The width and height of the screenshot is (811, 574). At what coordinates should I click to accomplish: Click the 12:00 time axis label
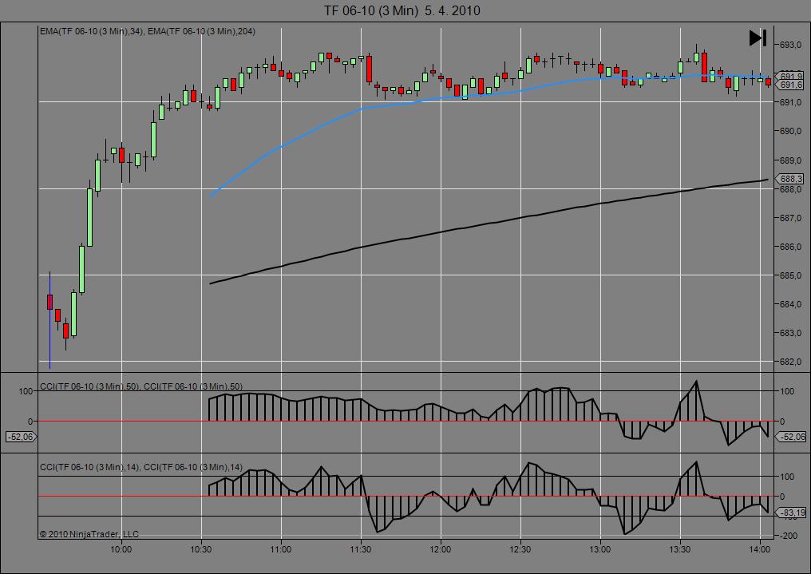click(x=440, y=549)
